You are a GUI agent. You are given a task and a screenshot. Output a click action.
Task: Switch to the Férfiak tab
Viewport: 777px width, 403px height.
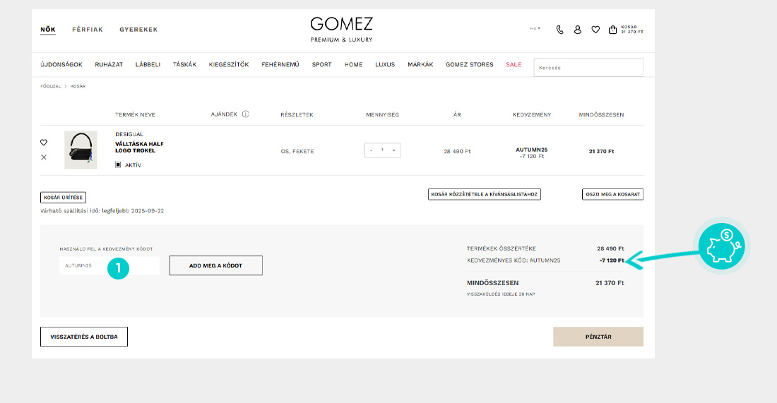pyautogui.click(x=88, y=30)
